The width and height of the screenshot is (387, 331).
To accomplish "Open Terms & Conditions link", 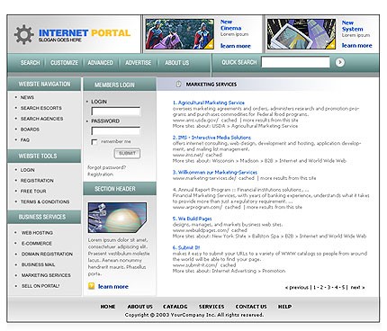I will point(45,201).
